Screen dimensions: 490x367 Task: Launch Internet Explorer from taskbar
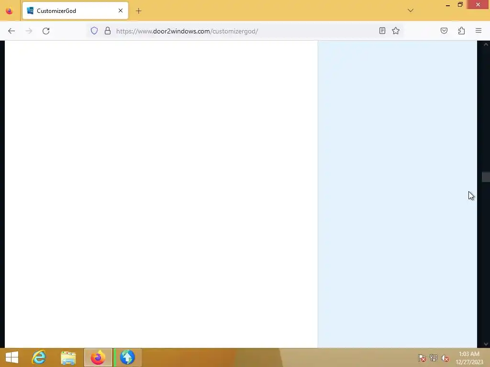pos(39,357)
